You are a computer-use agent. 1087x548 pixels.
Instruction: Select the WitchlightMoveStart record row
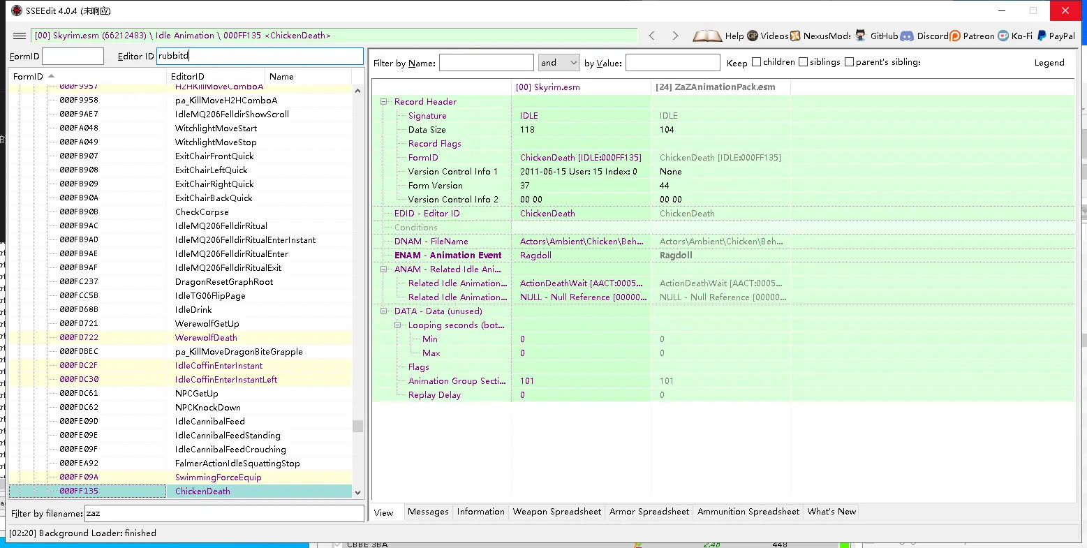(x=180, y=128)
